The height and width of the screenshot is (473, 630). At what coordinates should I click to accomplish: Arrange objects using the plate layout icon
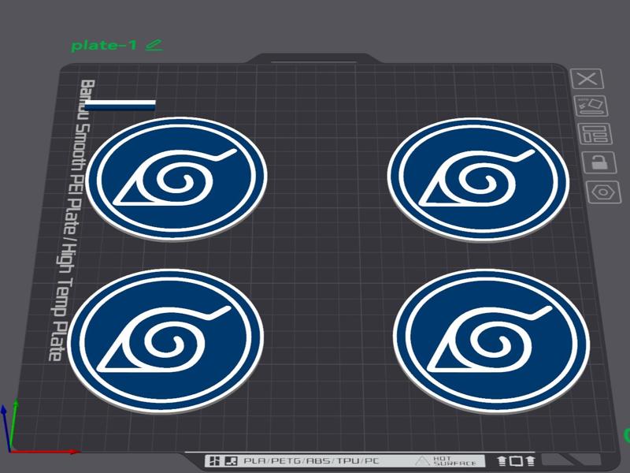coord(595,134)
